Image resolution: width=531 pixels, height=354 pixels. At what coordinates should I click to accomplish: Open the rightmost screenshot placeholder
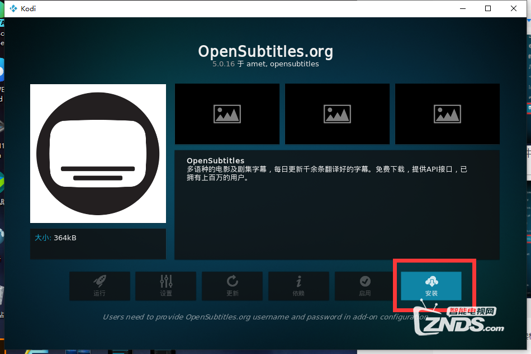click(447, 114)
